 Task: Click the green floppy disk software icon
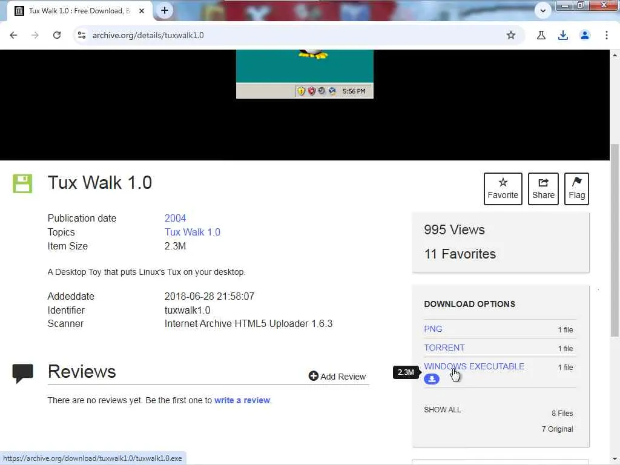point(22,183)
